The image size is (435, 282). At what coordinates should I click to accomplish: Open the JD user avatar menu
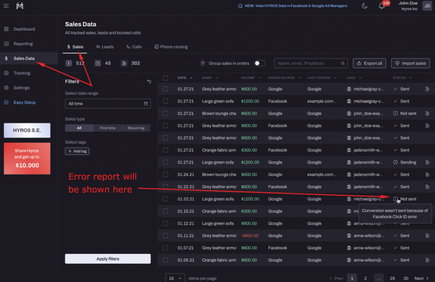coord(427,6)
